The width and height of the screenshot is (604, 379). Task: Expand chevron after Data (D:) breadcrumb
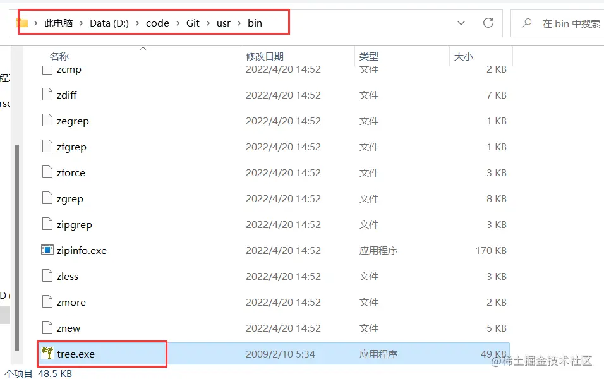point(137,23)
